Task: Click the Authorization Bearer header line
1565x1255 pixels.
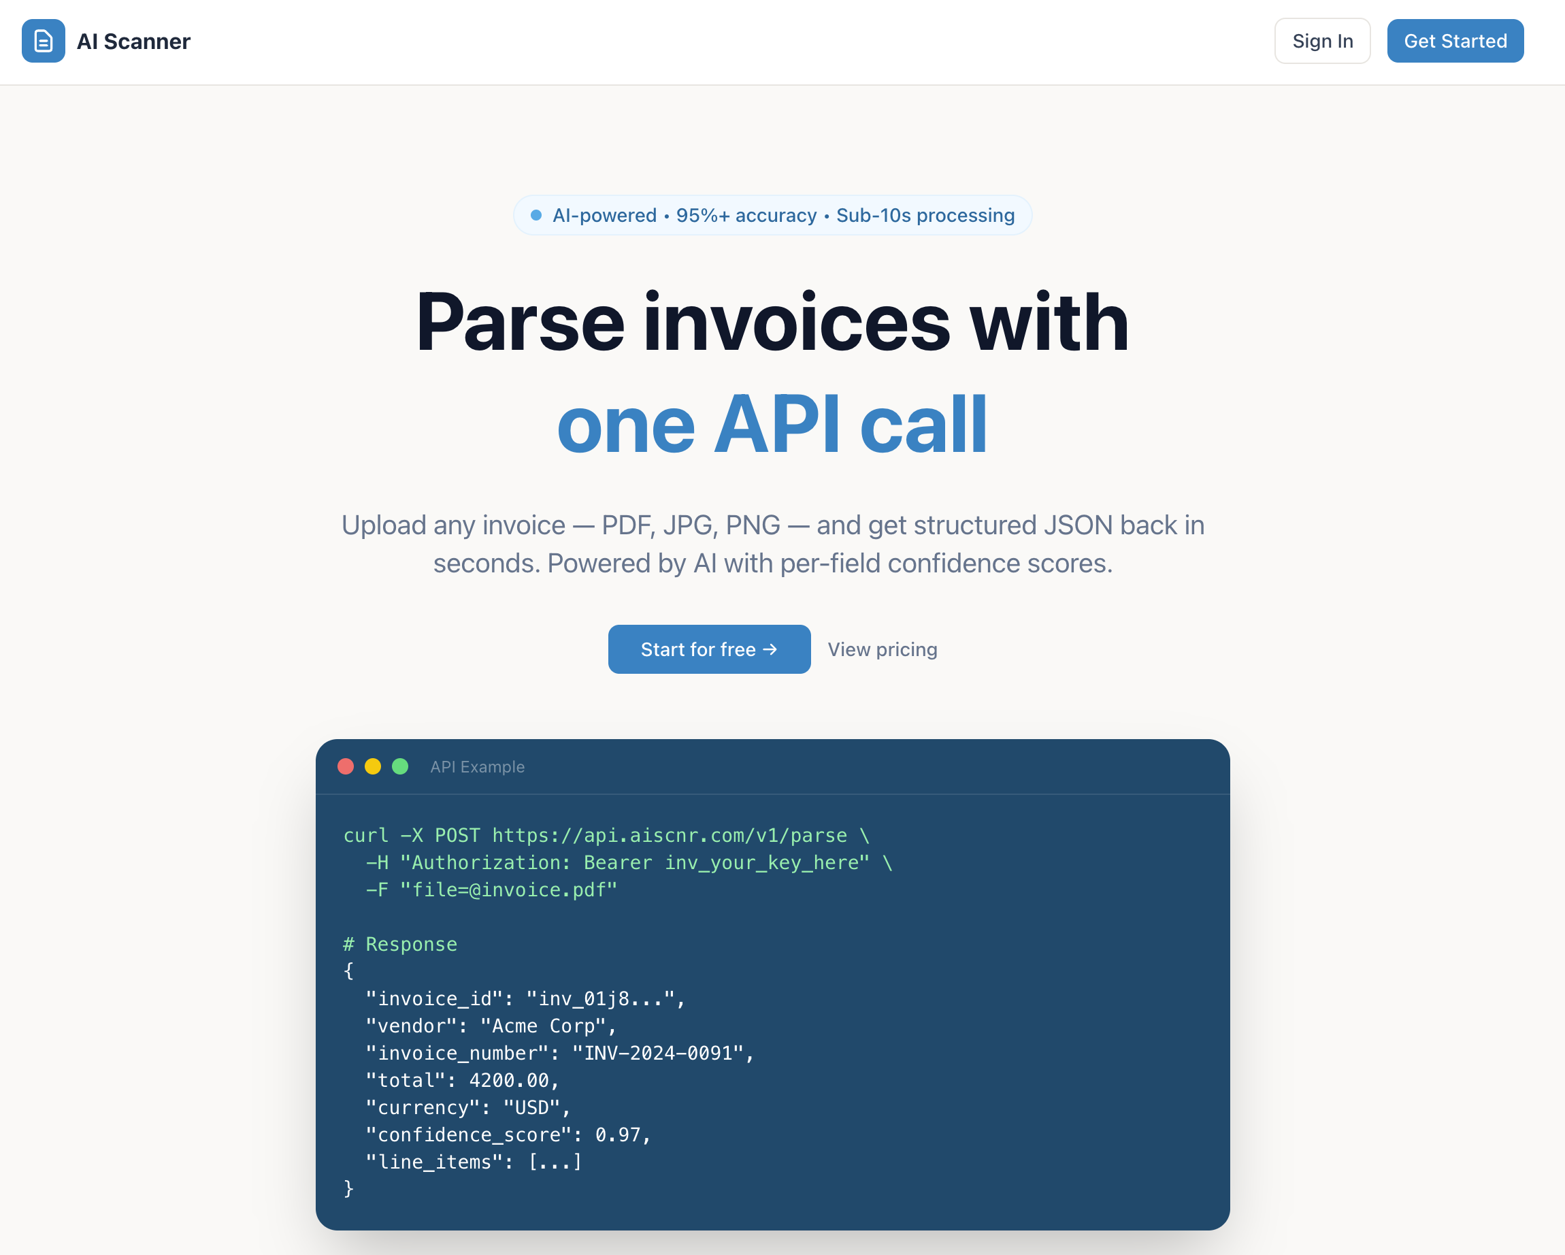Action: click(x=629, y=862)
